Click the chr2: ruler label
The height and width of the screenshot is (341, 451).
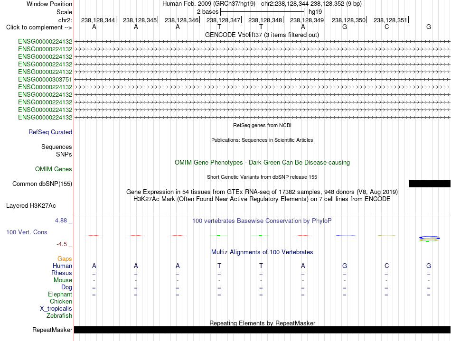click(65, 20)
